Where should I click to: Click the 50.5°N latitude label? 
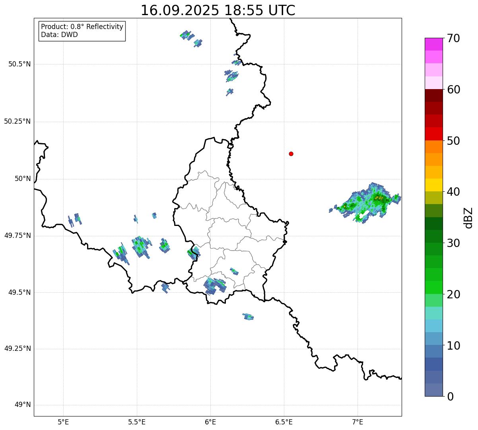click(x=19, y=64)
